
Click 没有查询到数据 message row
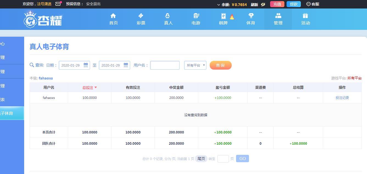[196, 115]
